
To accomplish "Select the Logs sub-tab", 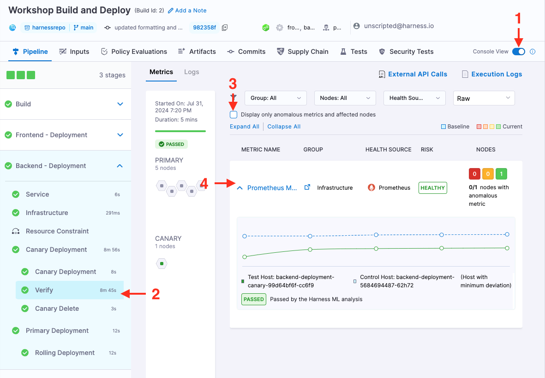I will (192, 72).
